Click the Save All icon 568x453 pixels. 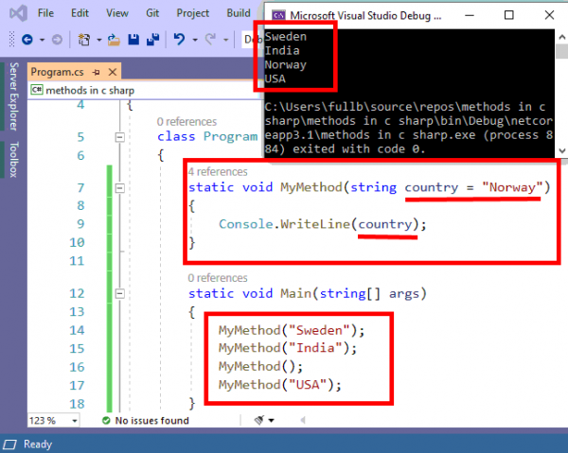pyautogui.click(x=151, y=40)
